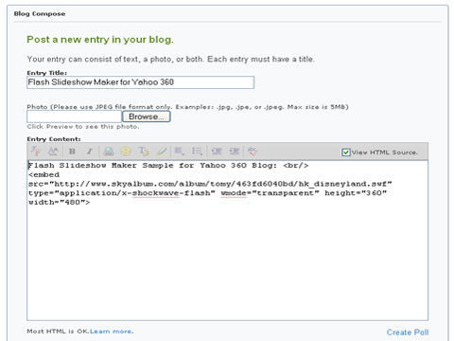The image size is (454, 341).
Task: Click the 'Blog Compose' heading
Action: tap(40, 14)
